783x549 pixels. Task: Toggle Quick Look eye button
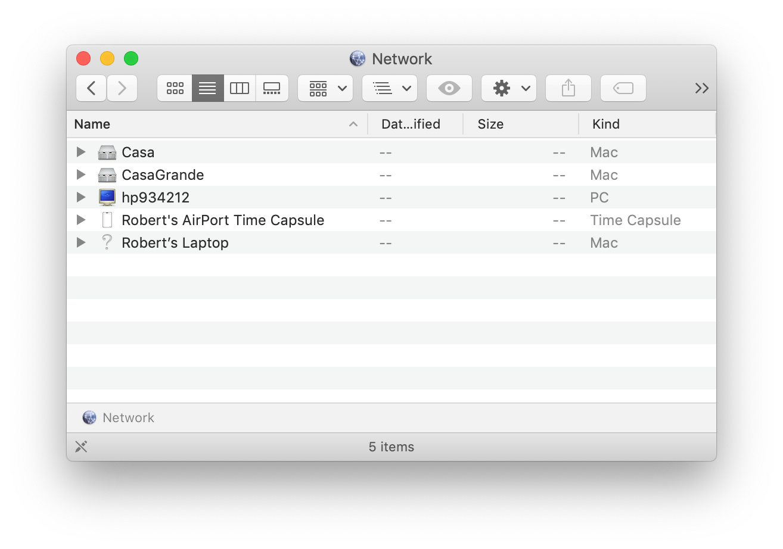coord(449,88)
